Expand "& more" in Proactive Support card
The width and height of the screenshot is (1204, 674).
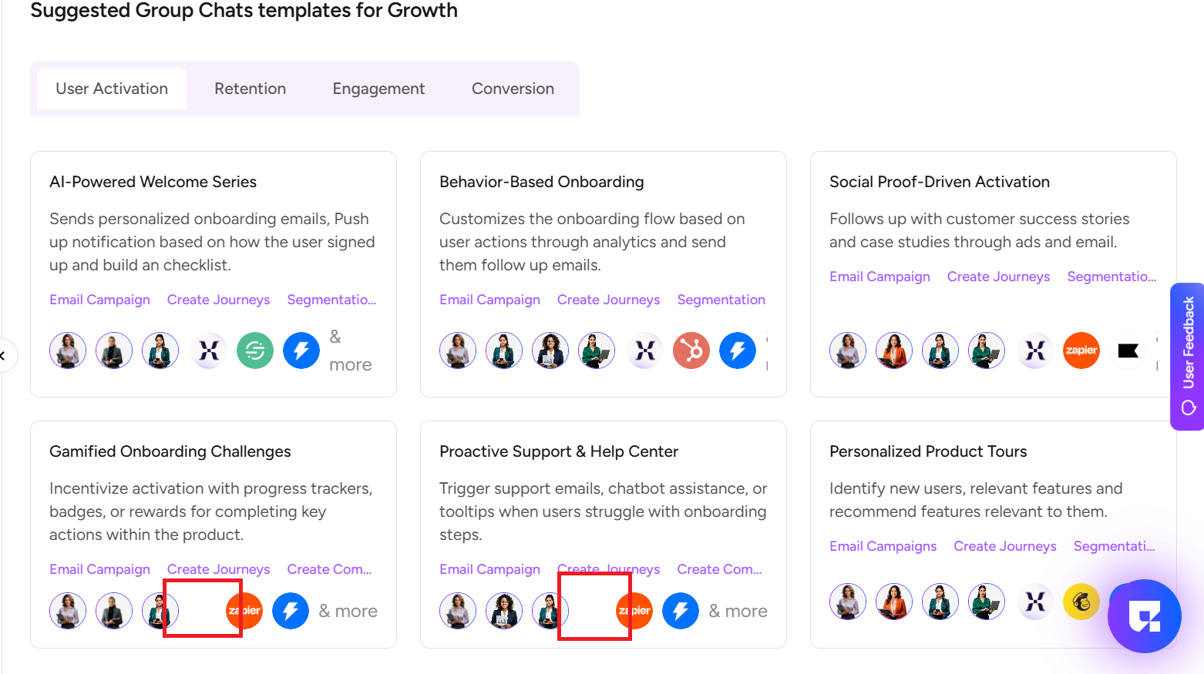coord(738,611)
